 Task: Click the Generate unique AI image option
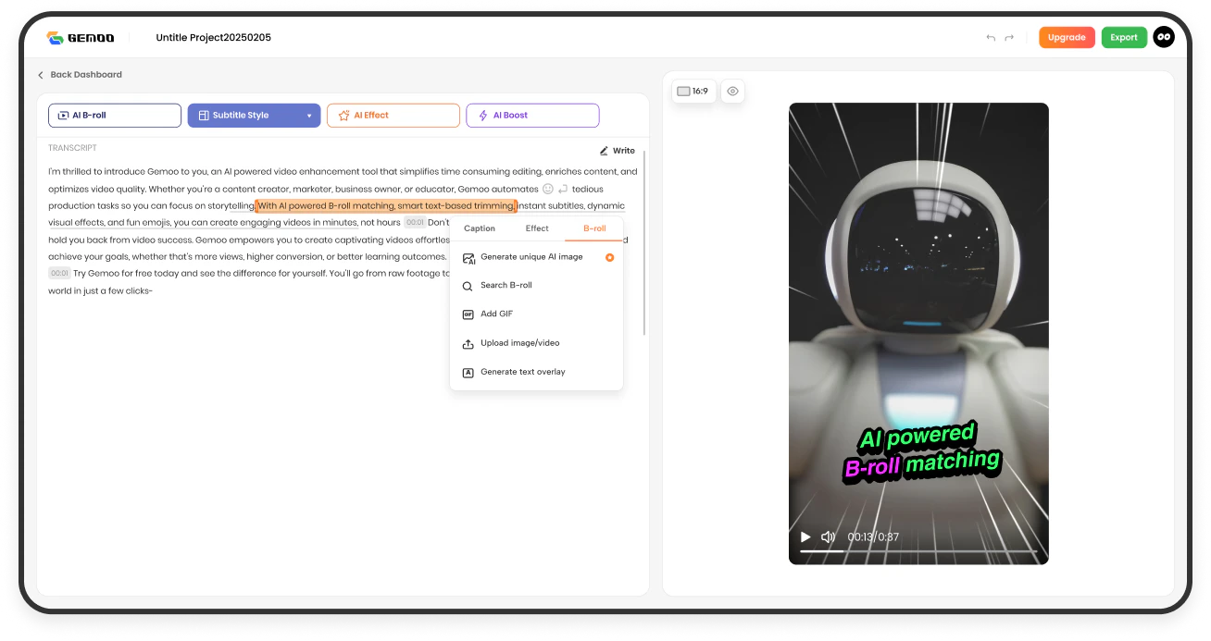click(531, 257)
